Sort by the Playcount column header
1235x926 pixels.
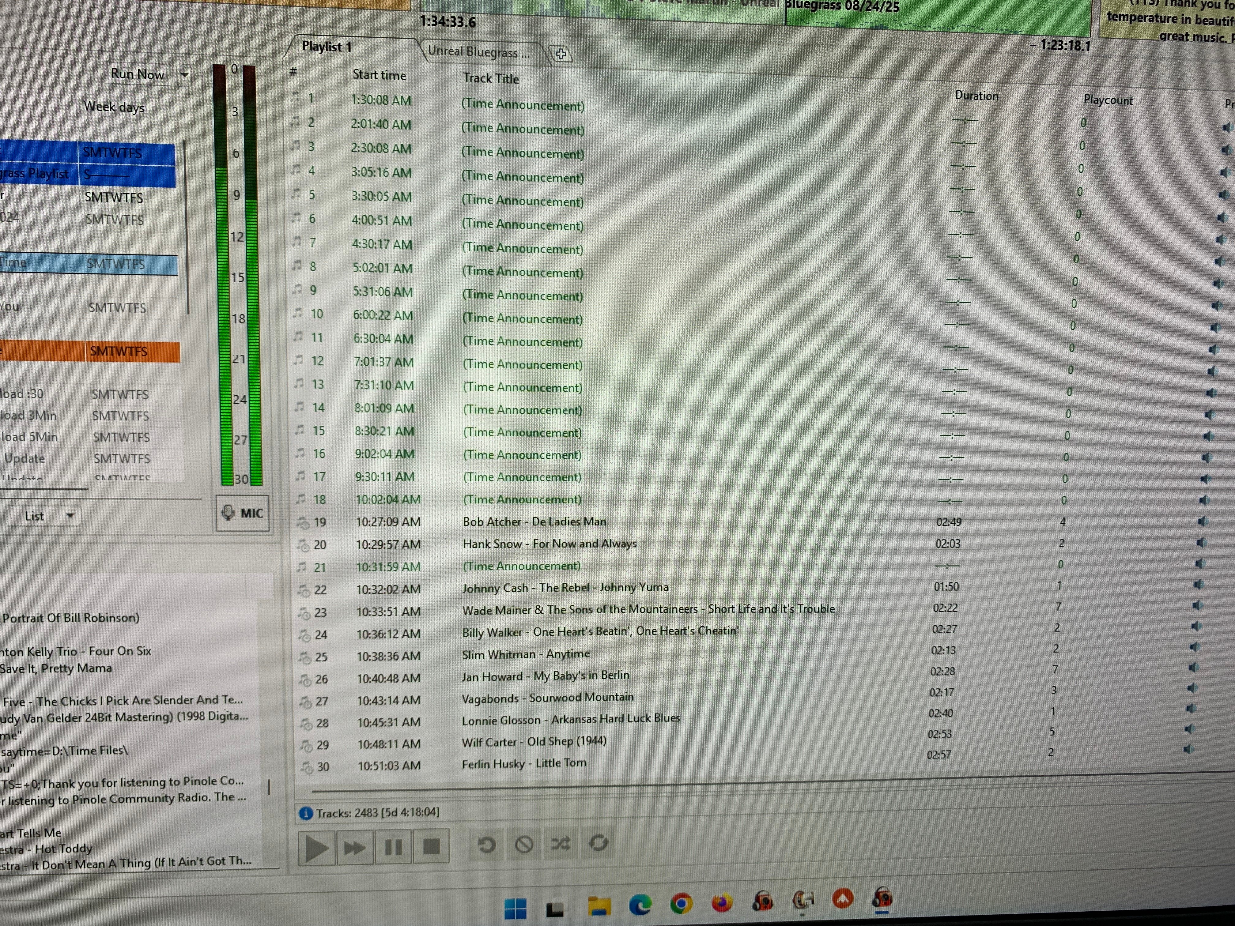(x=1108, y=100)
